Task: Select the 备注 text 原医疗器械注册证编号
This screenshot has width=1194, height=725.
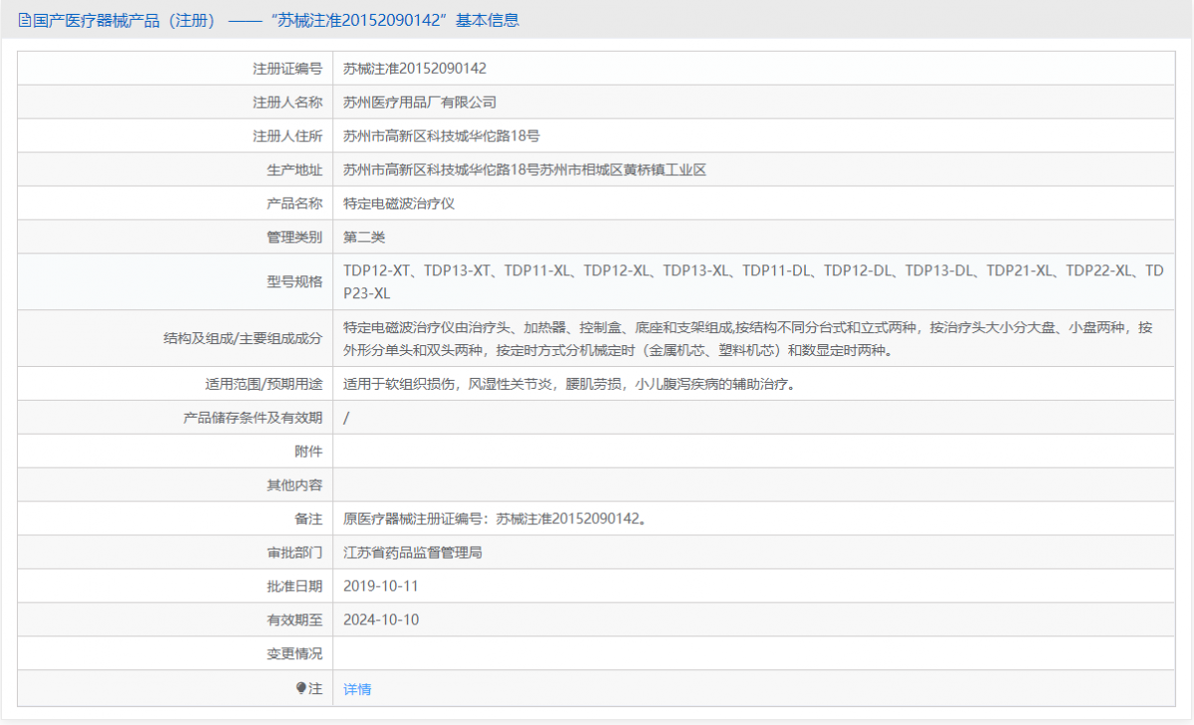Action: click(495, 519)
